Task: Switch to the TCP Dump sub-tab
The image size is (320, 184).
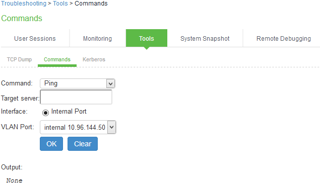Action: tap(19, 59)
